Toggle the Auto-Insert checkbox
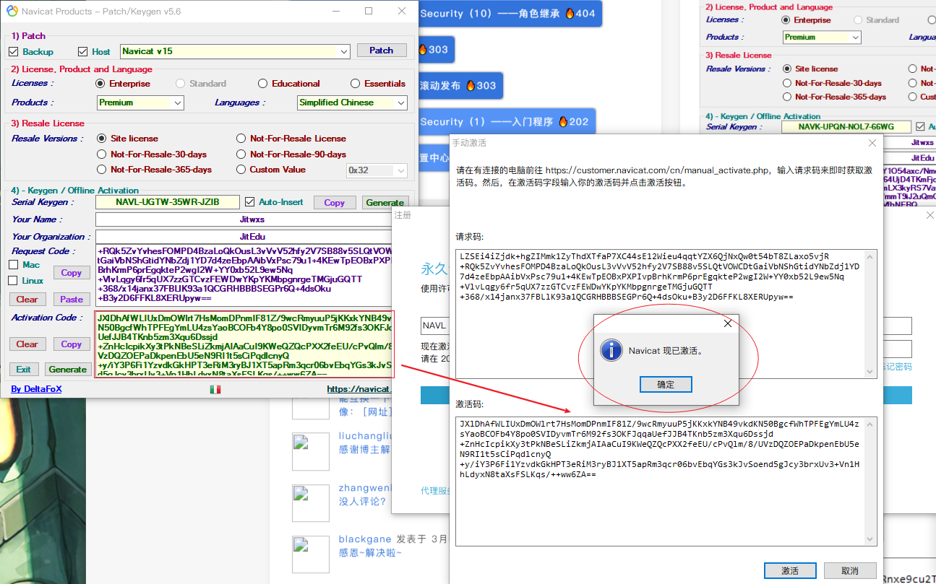 coord(250,202)
